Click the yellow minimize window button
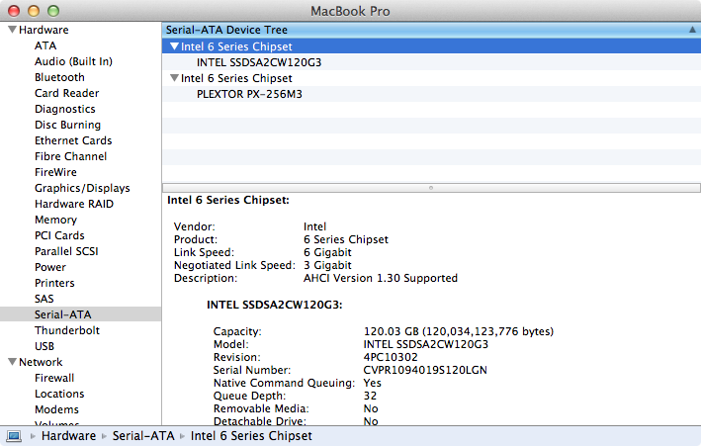Image resolution: width=701 pixels, height=446 pixels. 34,11
